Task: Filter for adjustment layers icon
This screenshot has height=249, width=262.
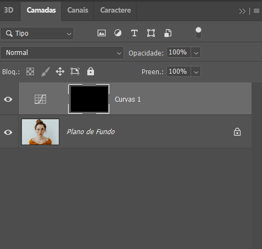Action: [x=118, y=33]
